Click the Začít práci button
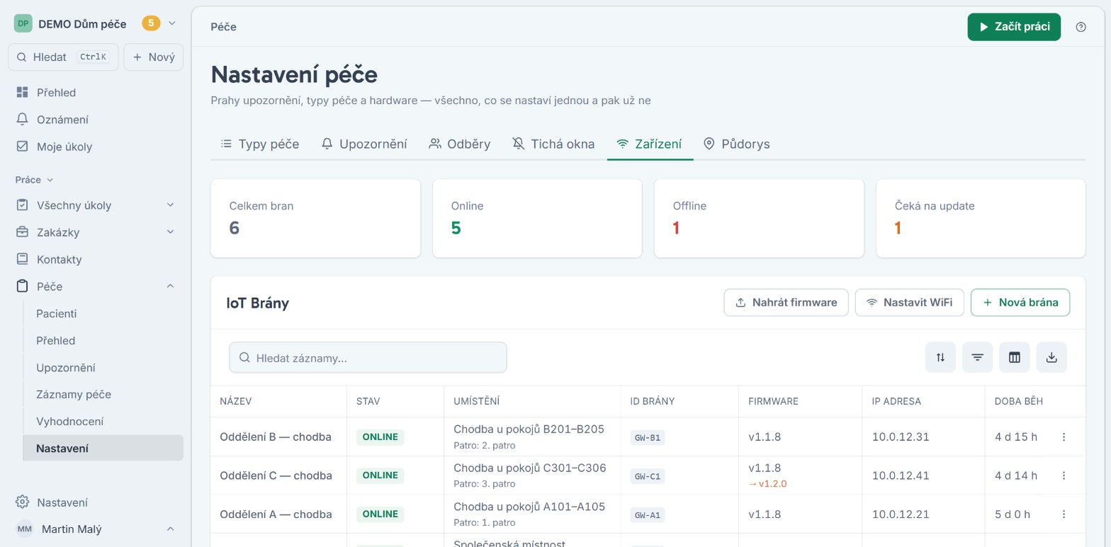 [1014, 27]
